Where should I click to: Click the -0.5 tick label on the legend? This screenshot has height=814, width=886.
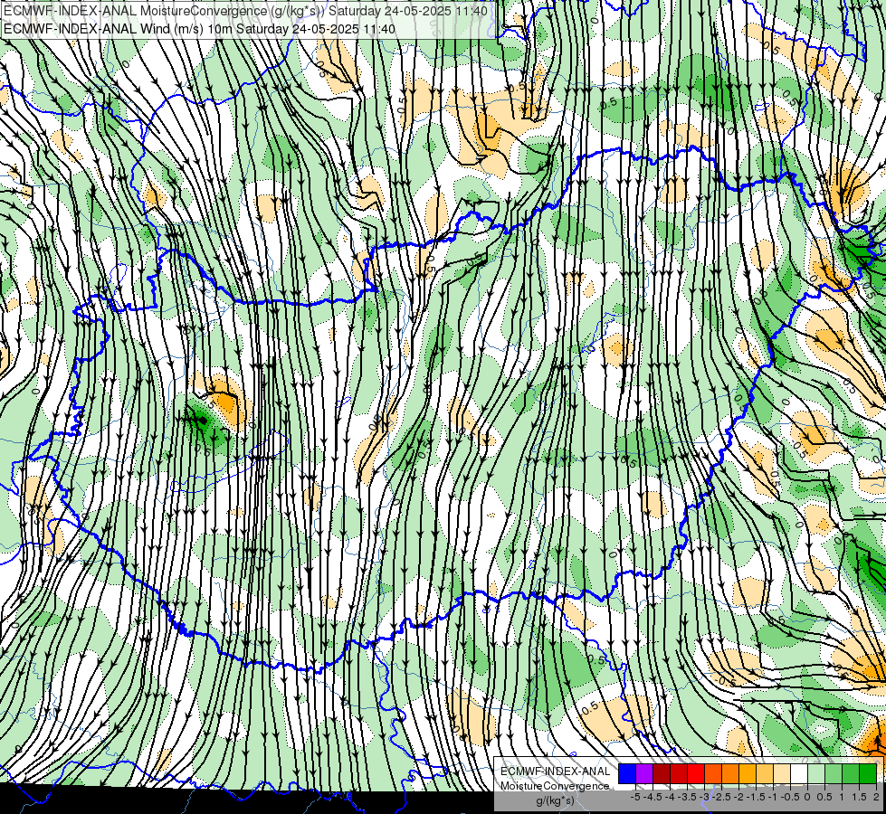tap(790, 797)
